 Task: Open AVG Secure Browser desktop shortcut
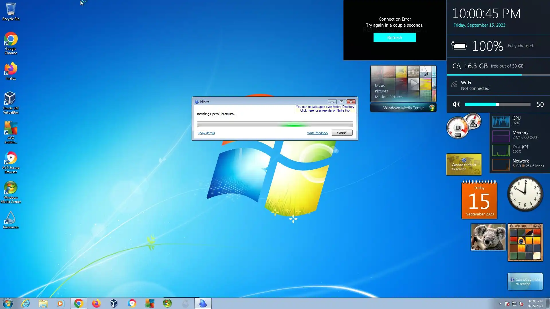(x=11, y=162)
